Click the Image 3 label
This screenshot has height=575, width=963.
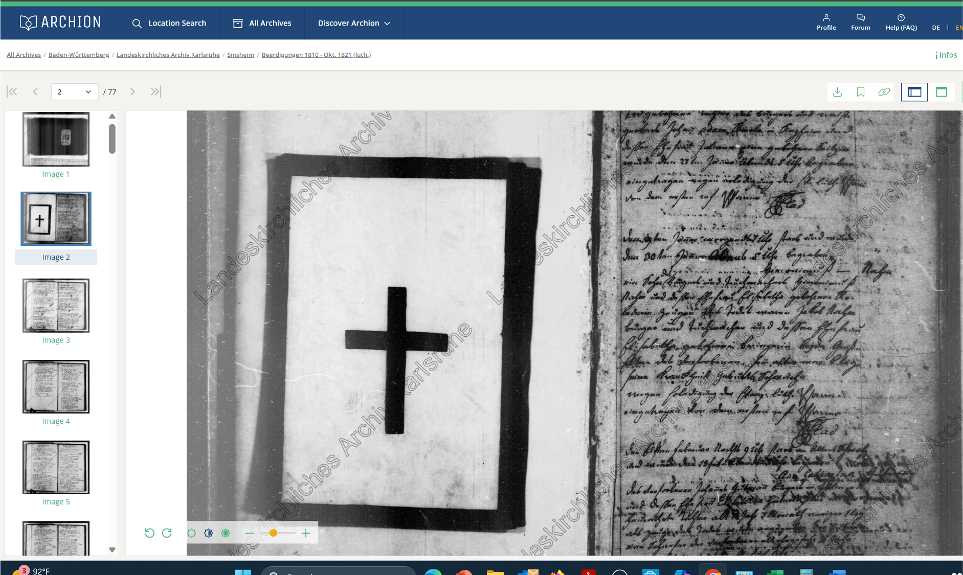(56, 340)
